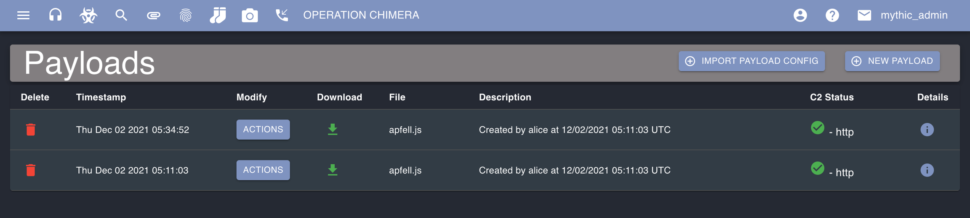This screenshot has width=970, height=218.
Task: Click the magnifying glass search icon
Action: click(x=121, y=16)
